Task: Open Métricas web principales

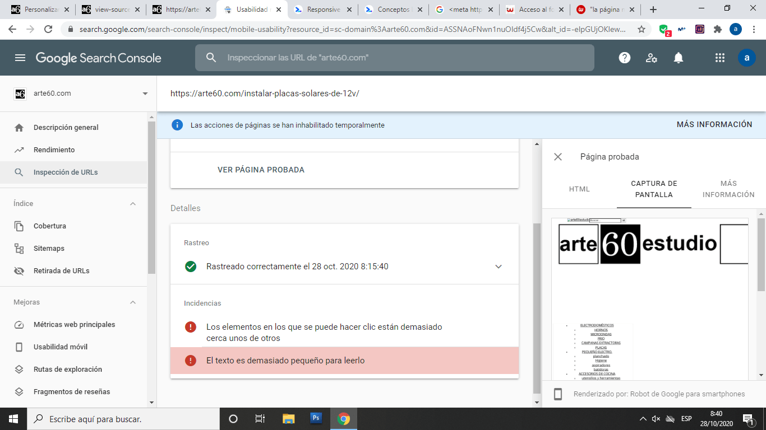Action: 73,325
